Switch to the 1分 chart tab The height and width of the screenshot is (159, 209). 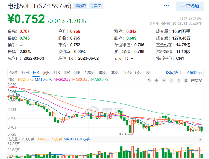pyautogui.click(x=148, y=73)
